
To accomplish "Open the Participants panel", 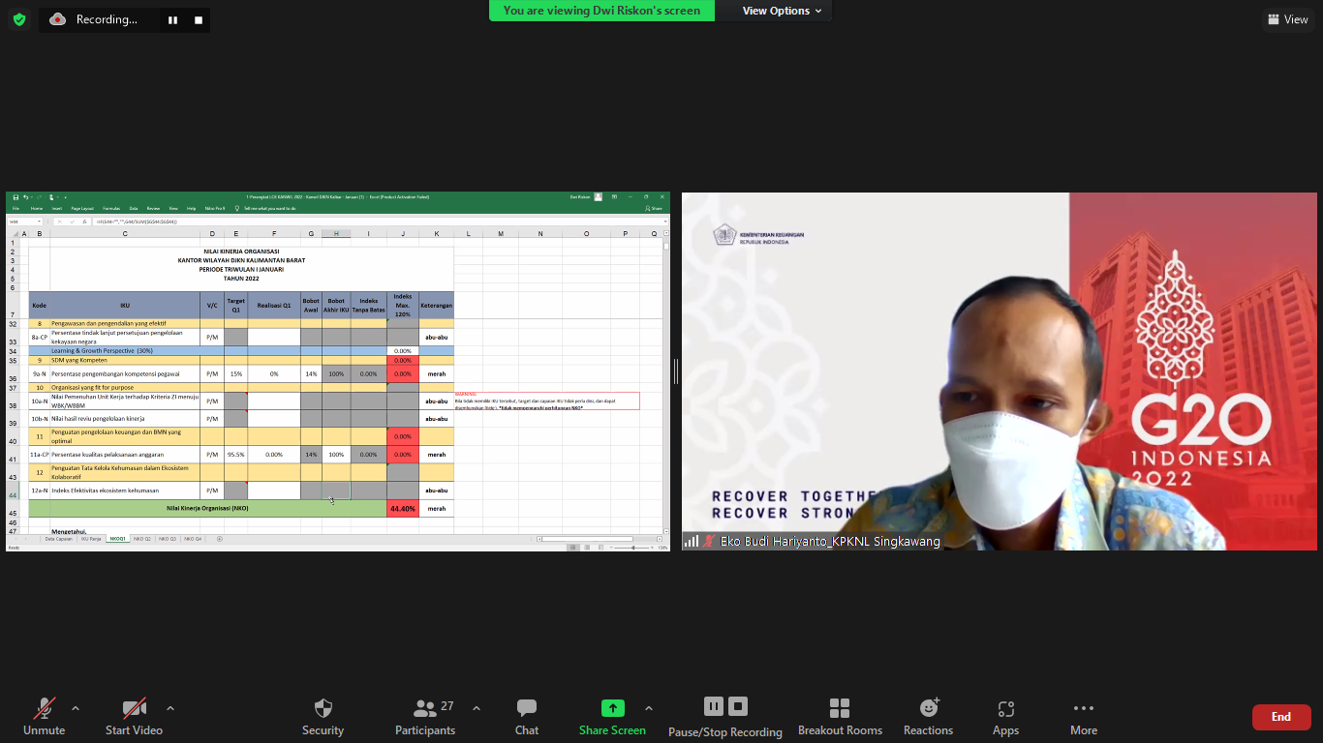I will coord(425,708).
